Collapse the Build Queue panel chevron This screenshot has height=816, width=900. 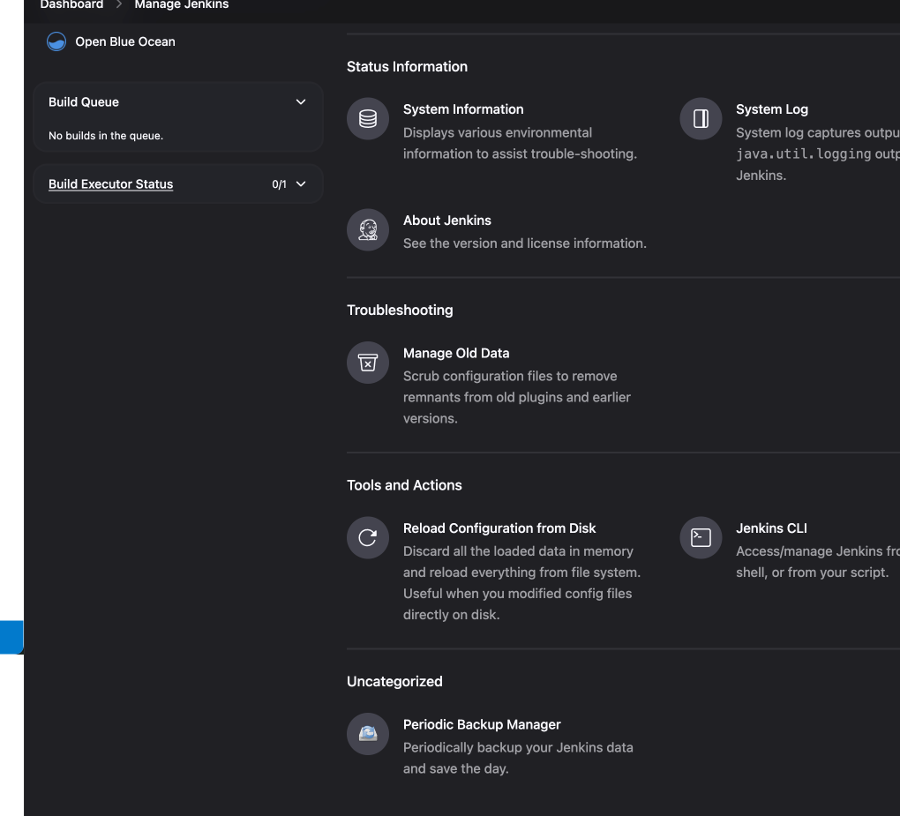pos(301,102)
